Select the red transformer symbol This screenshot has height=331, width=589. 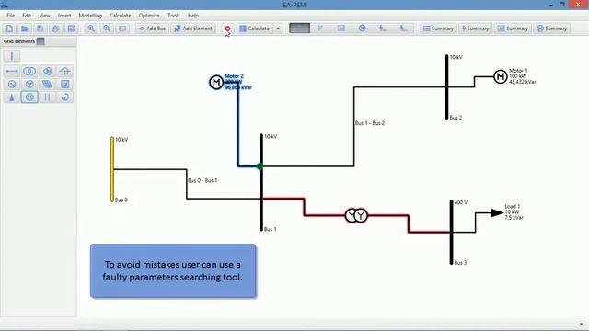pos(356,215)
